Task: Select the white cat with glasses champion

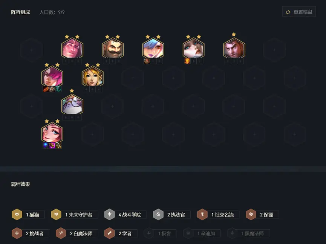Action: [x=72, y=104]
